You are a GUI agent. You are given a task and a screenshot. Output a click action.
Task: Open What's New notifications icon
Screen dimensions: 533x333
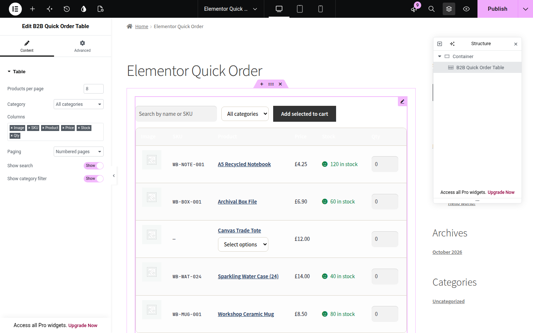(x=414, y=9)
